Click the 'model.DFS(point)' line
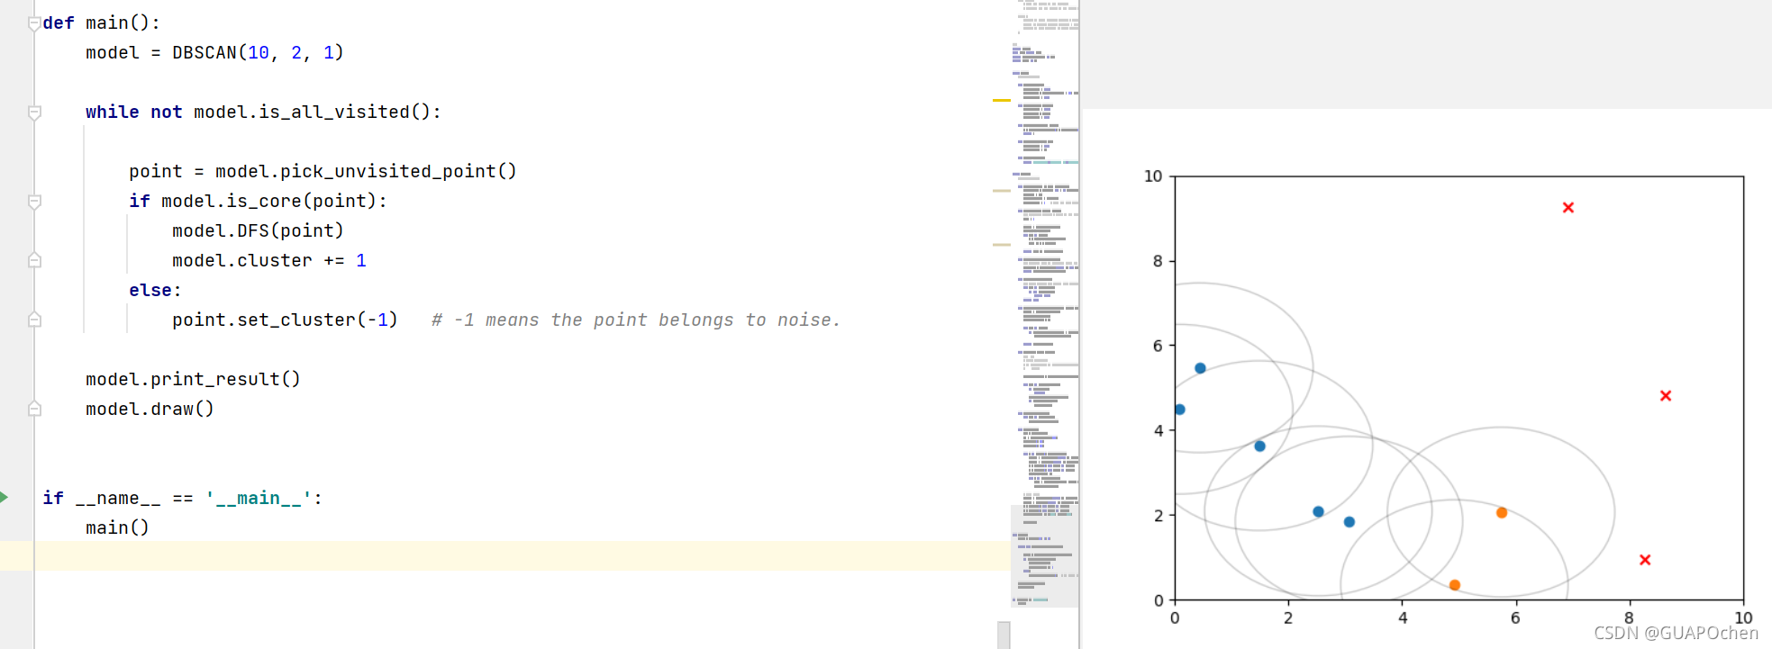The width and height of the screenshot is (1772, 649). point(258,230)
